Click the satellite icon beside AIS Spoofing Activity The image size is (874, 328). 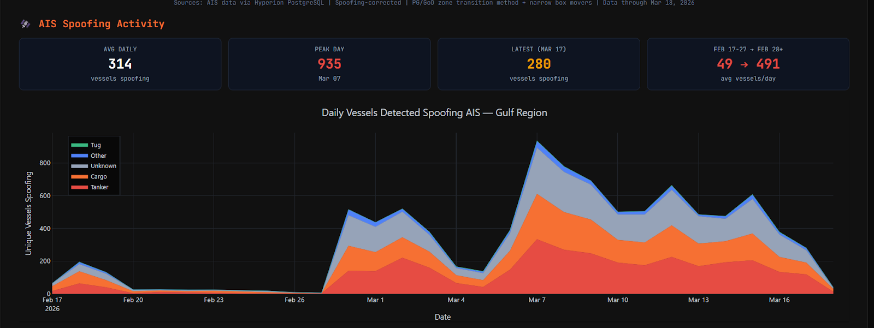[25, 24]
